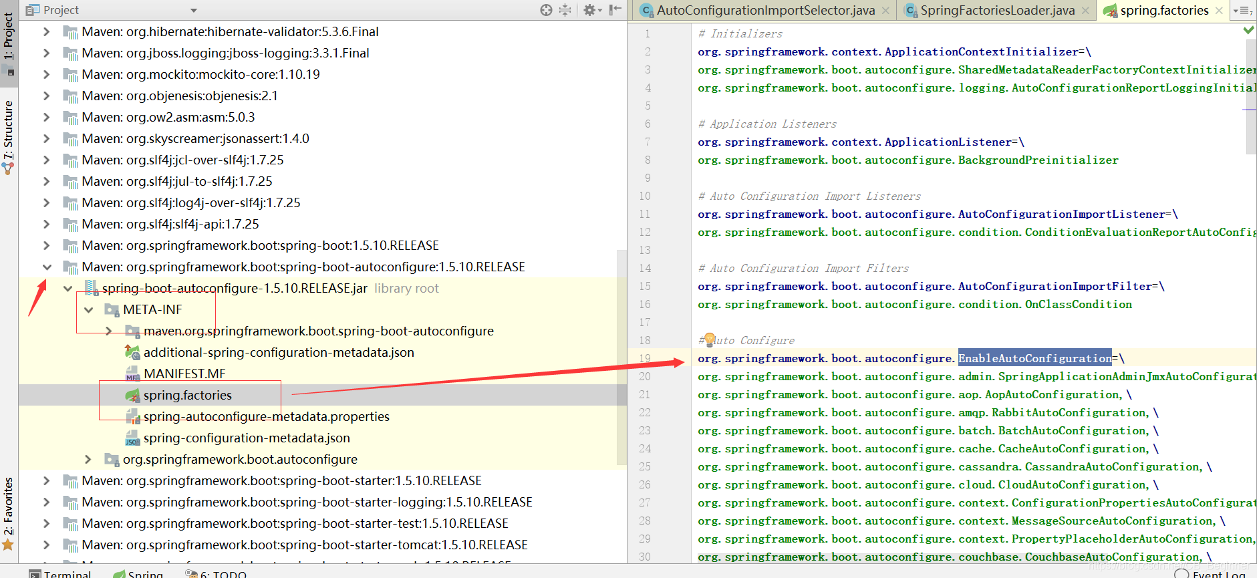
Task: Click the spring-boot:1.5.10 library icon
Action: pyautogui.click(x=70, y=246)
